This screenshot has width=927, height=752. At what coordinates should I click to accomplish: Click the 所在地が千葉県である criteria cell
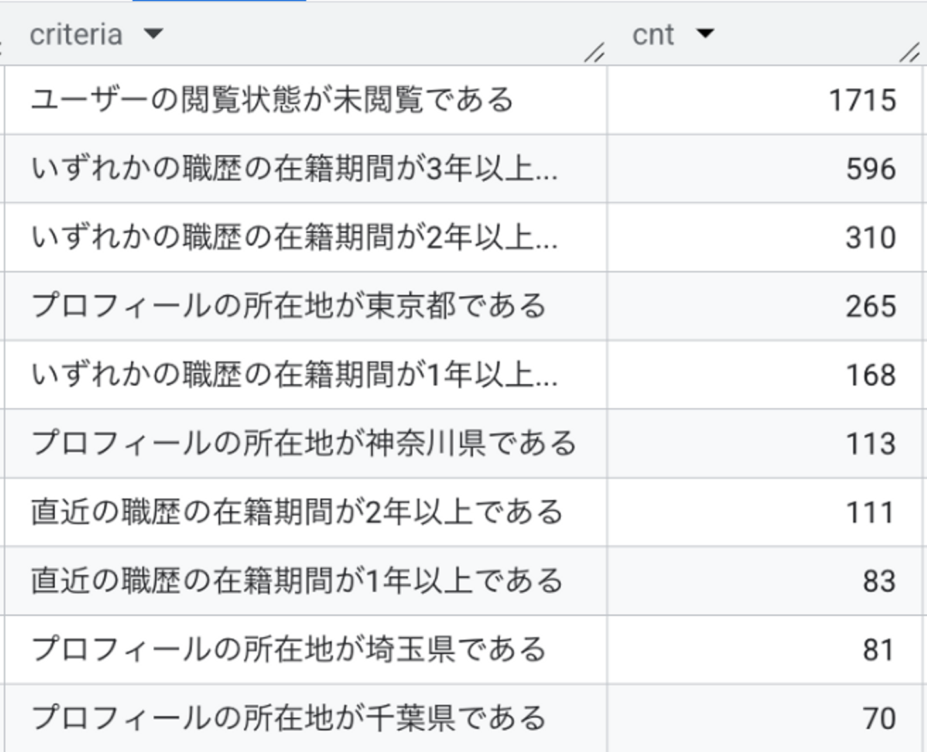pos(288,718)
